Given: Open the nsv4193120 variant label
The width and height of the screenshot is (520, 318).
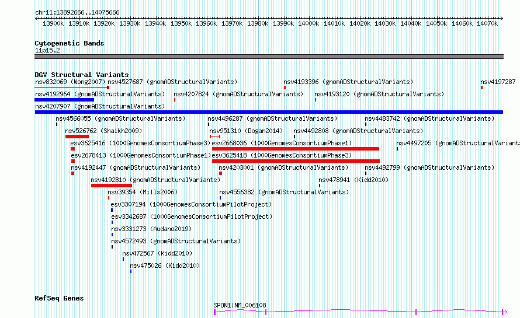Looking at the screenshot, I should pos(379,94).
